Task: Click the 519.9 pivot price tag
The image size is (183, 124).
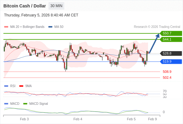Action: [171, 61]
